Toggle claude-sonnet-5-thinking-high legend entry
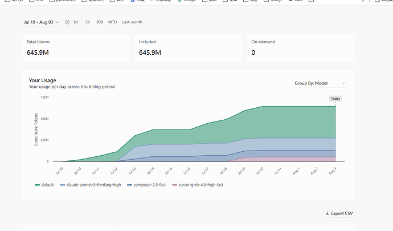Viewport: 393px width, 231px height. click(91, 185)
